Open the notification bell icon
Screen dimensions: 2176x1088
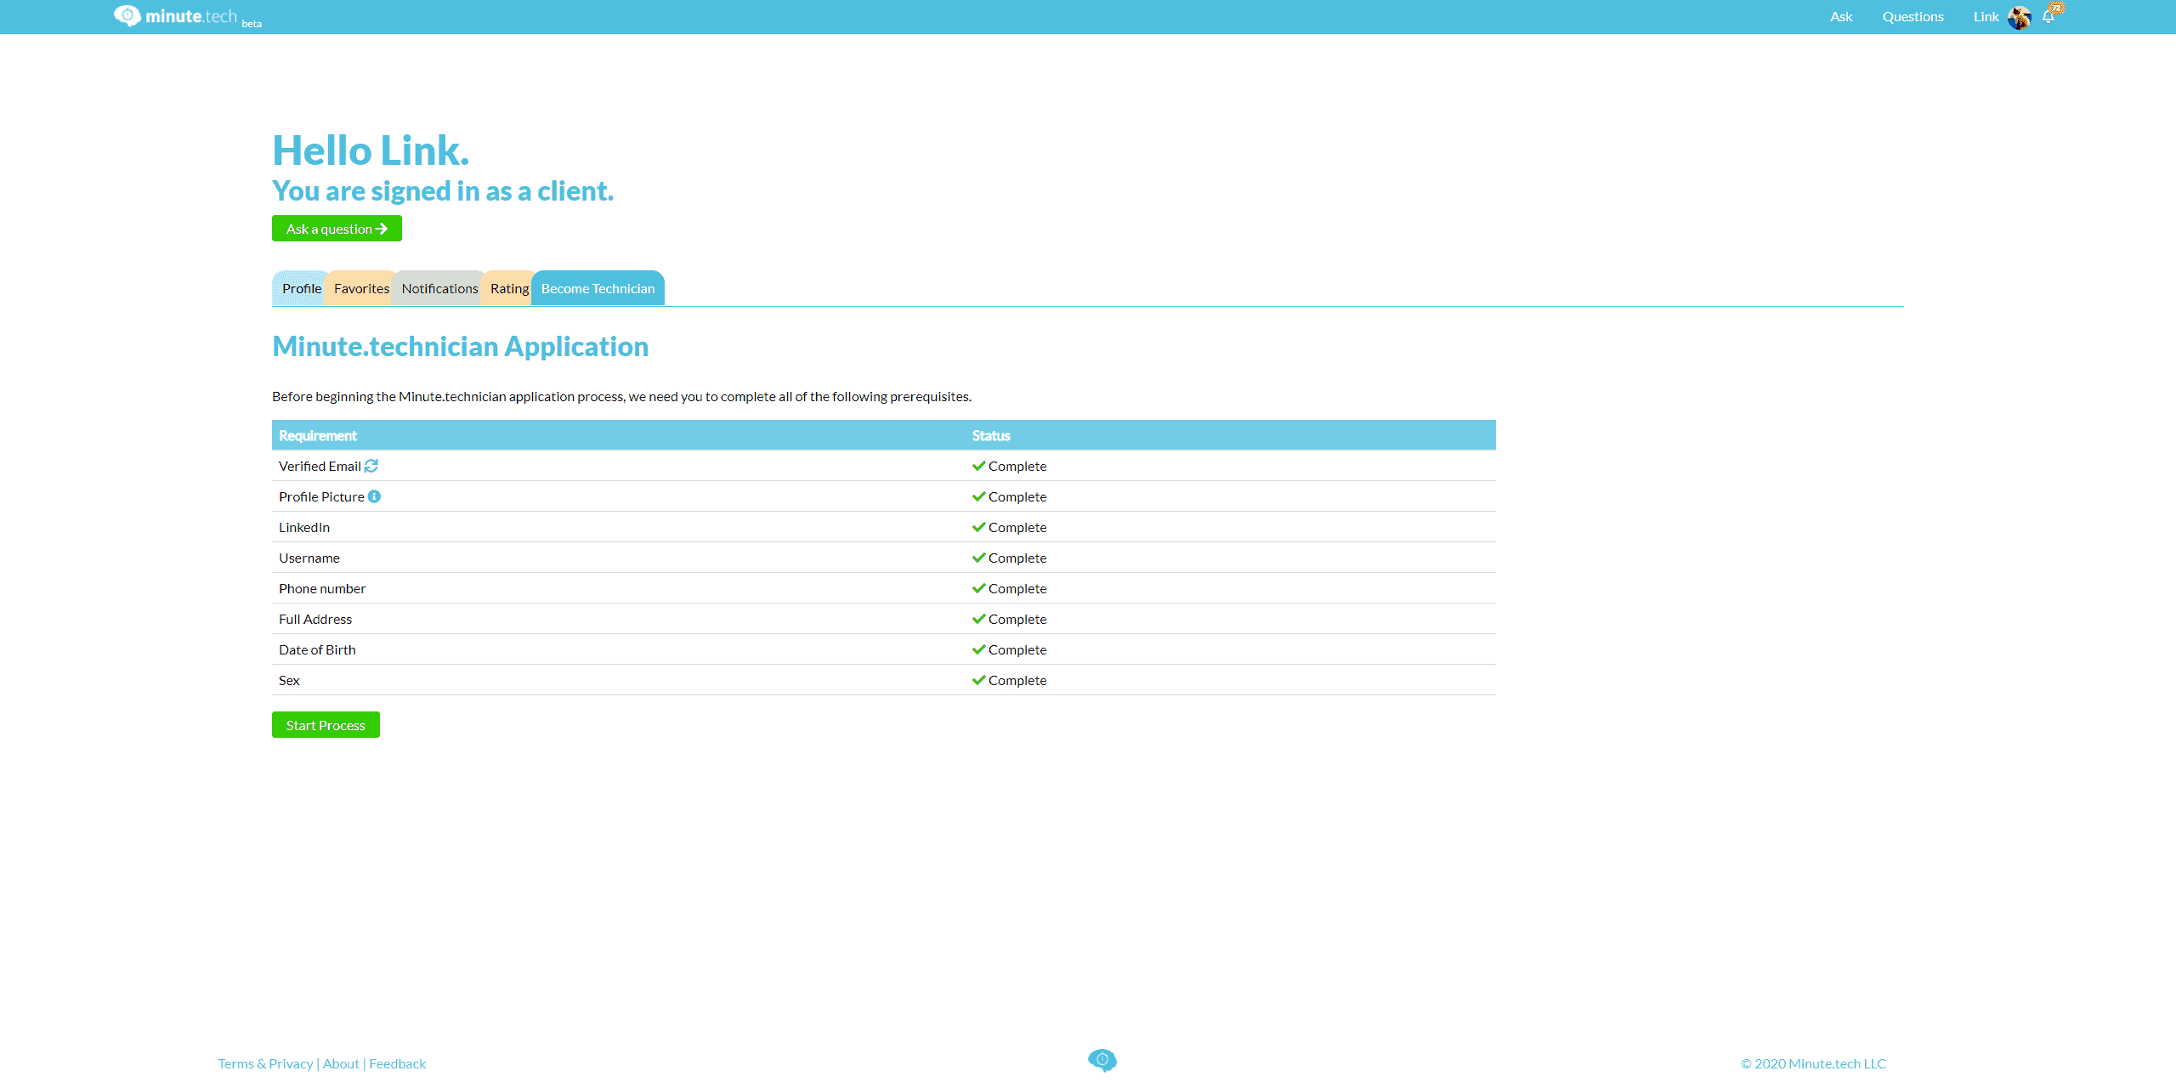pos(2048,17)
